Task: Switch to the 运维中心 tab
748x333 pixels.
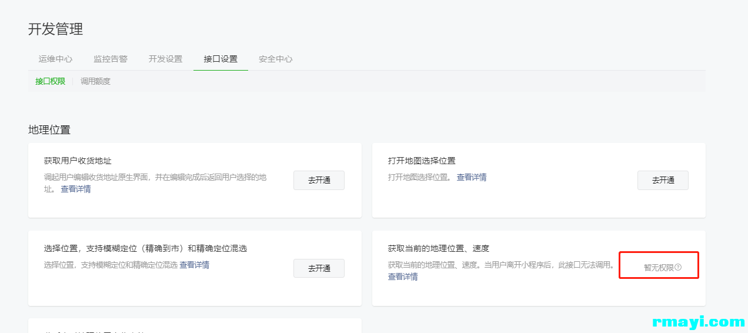Action: pos(55,59)
